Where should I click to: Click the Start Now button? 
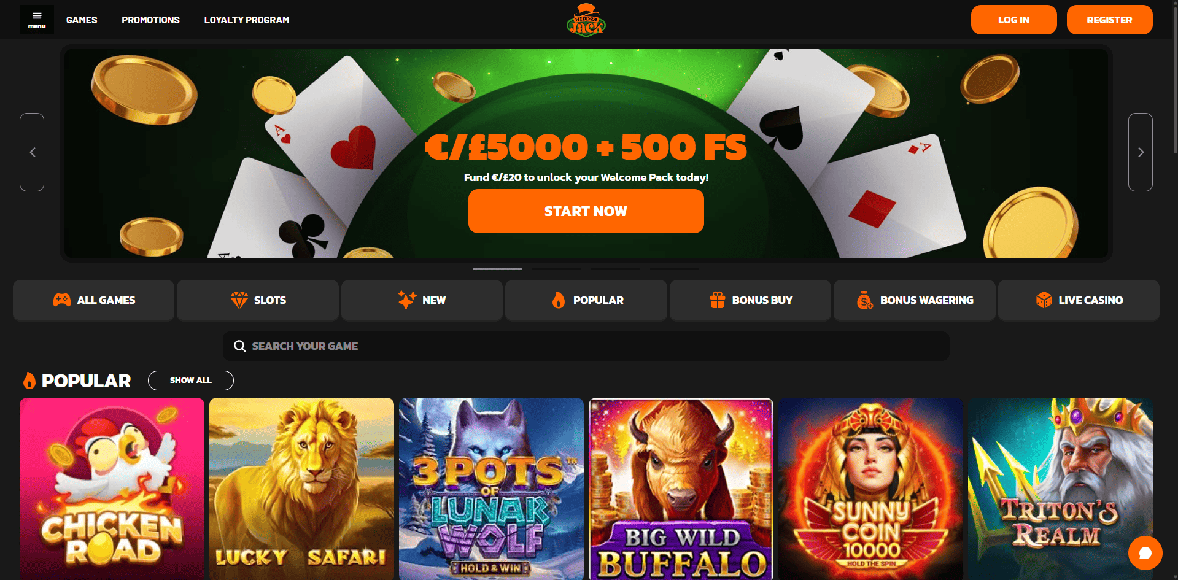click(586, 211)
